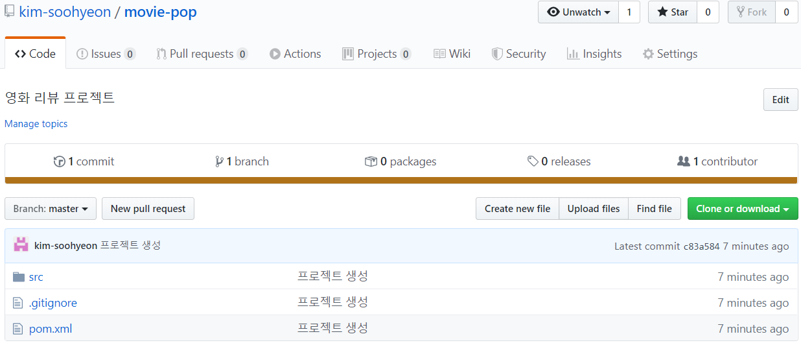
Task: Click kim-soohyeon author name in commit bar
Action: click(x=65, y=245)
